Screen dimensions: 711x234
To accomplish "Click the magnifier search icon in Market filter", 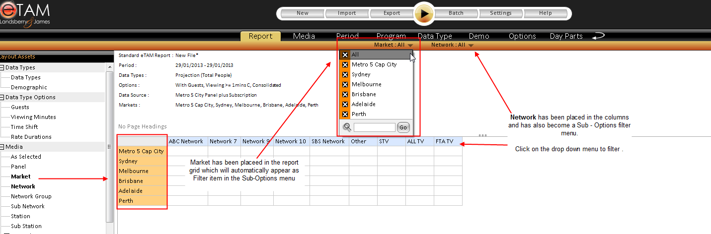I will (347, 127).
